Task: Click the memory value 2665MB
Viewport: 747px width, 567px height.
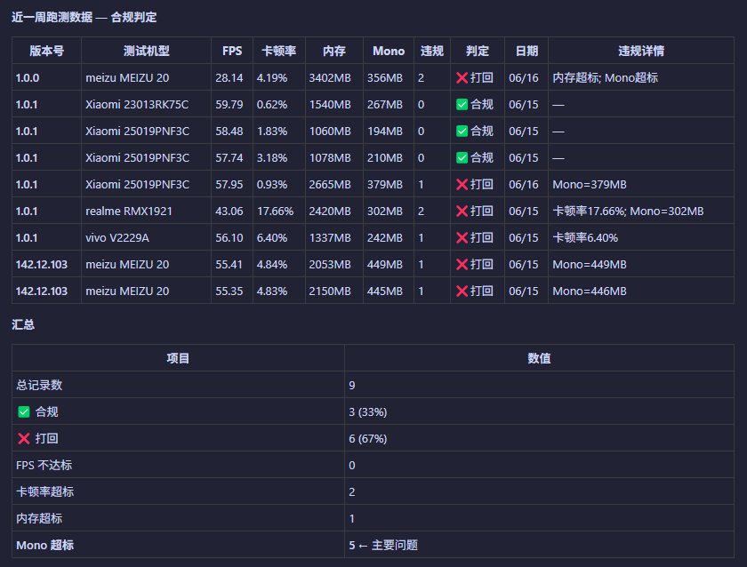Action: click(330, 184)
